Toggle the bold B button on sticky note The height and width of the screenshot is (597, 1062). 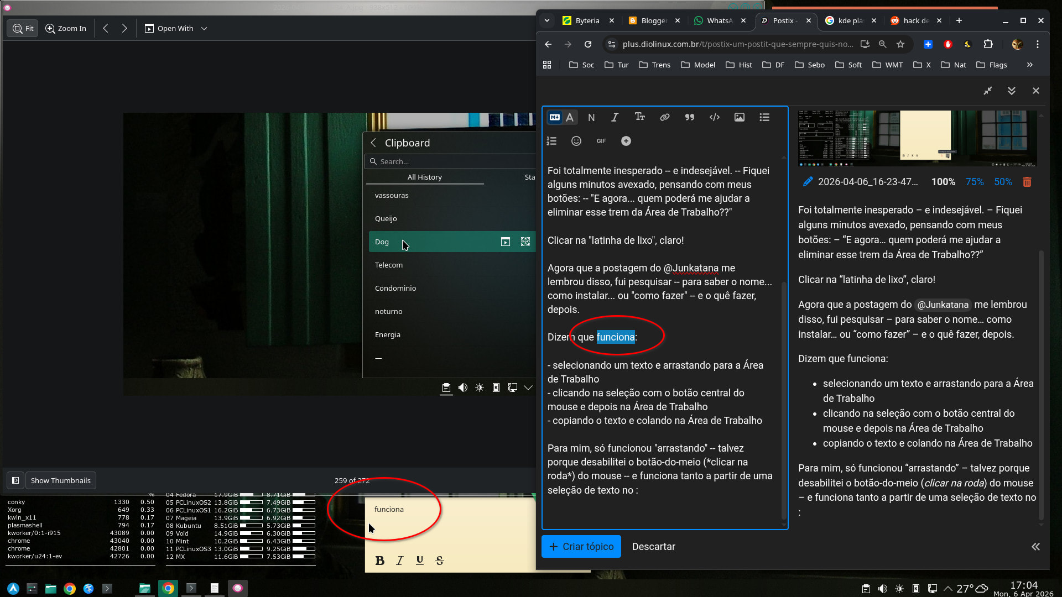coord(379,561)
